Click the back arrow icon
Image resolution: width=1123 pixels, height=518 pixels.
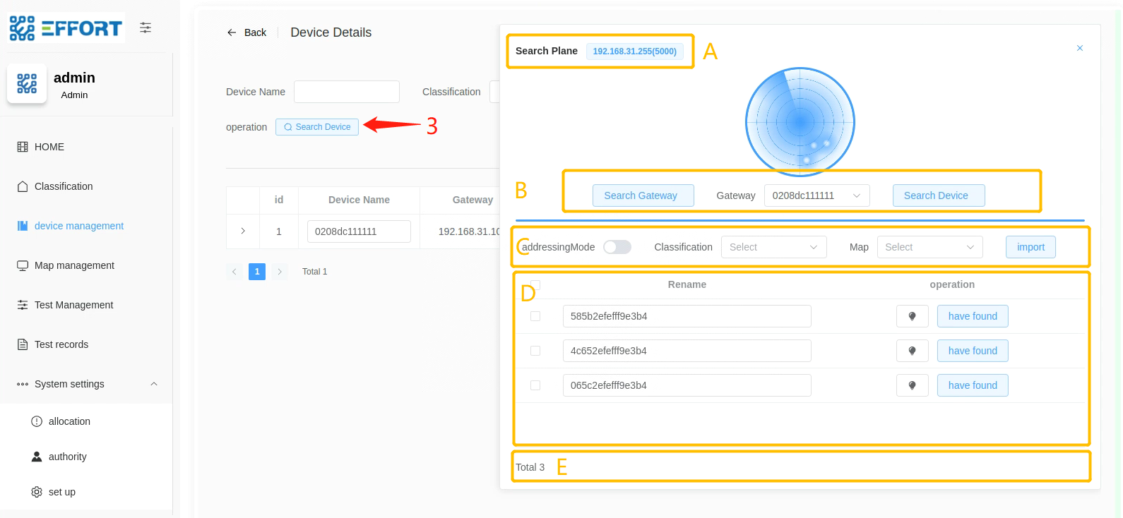click(x=232, y=32)
